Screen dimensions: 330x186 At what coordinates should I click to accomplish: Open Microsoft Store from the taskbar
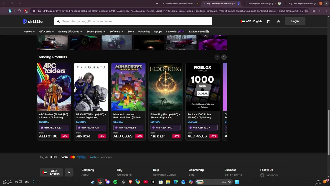(x=161, y=182)
